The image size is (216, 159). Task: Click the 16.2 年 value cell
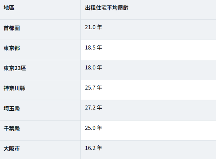[93, 148]
